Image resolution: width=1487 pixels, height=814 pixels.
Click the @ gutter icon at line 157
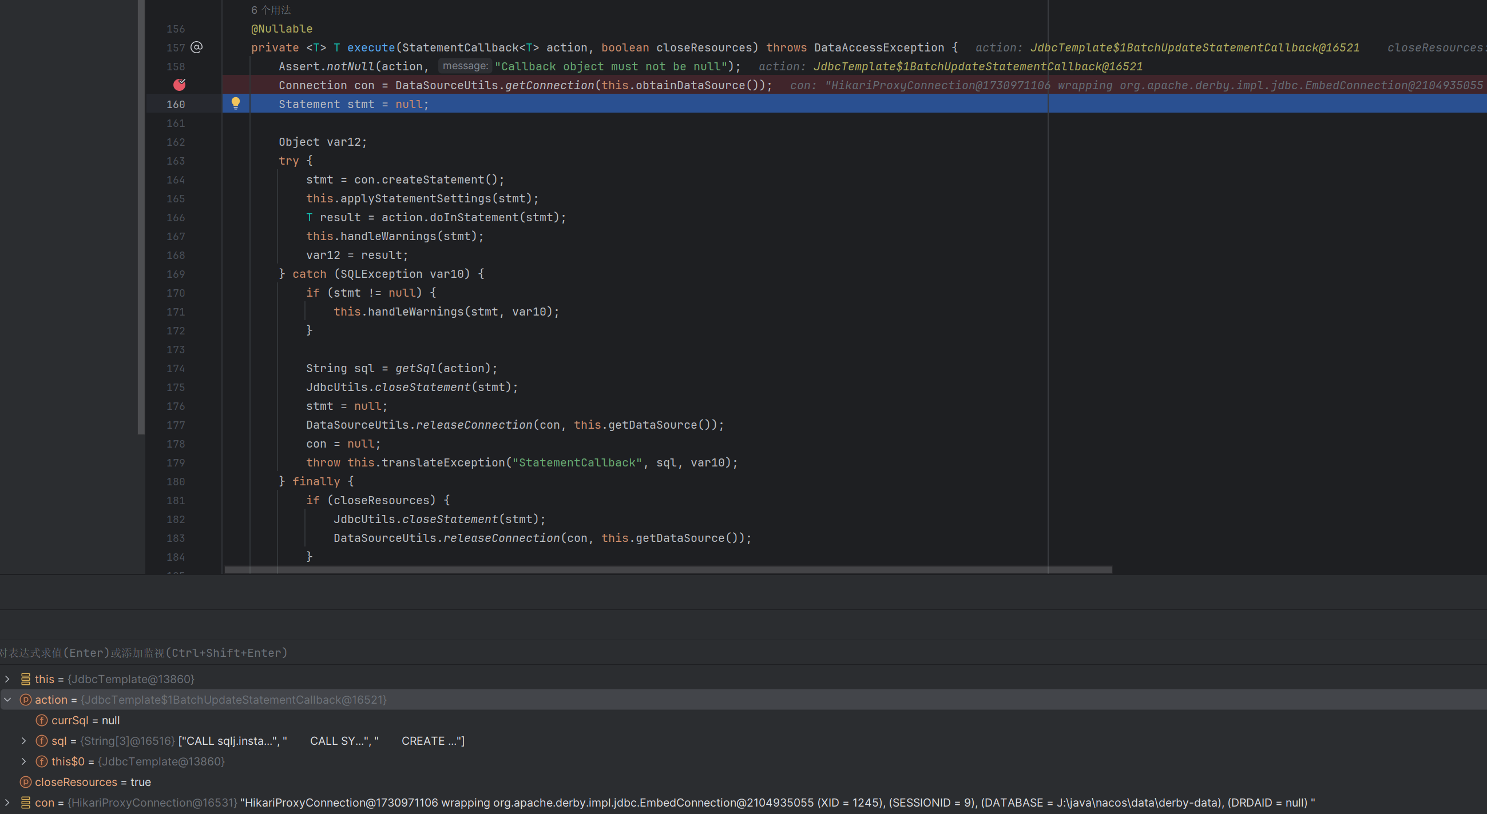(x=197, y=47)
